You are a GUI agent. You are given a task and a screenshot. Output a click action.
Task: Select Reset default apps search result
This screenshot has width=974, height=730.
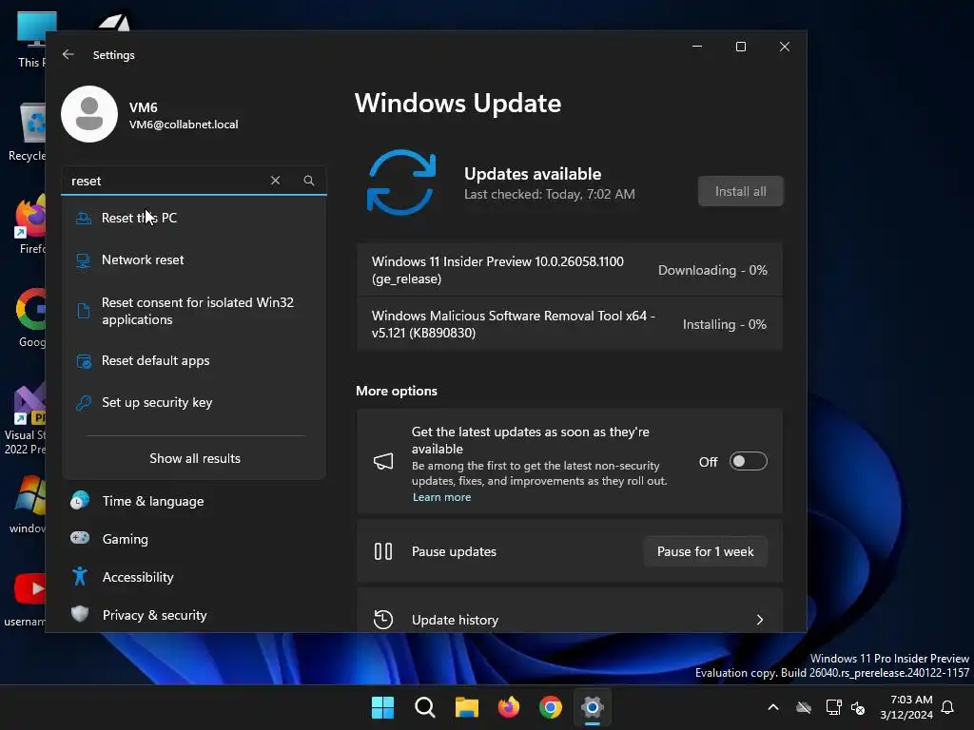(x=194, y=360)
